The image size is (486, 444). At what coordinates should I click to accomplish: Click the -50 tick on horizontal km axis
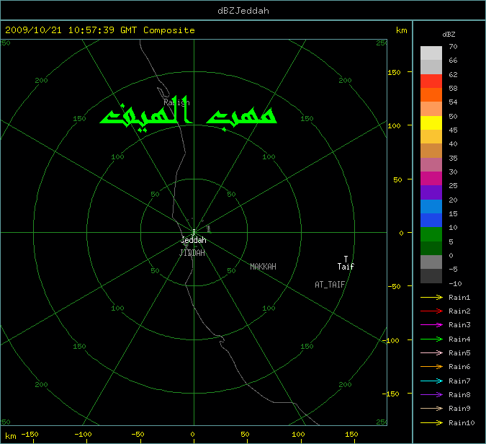(138, 434)
